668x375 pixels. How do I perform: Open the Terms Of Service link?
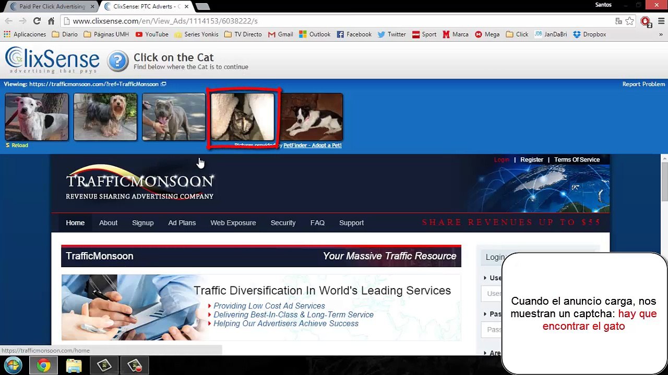point(577,159)
